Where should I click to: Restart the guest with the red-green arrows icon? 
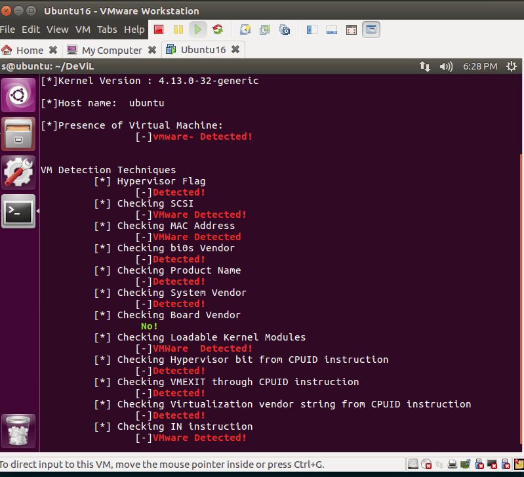(x=218, y=30)
